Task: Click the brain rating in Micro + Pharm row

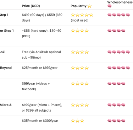Action: (116, 105)
